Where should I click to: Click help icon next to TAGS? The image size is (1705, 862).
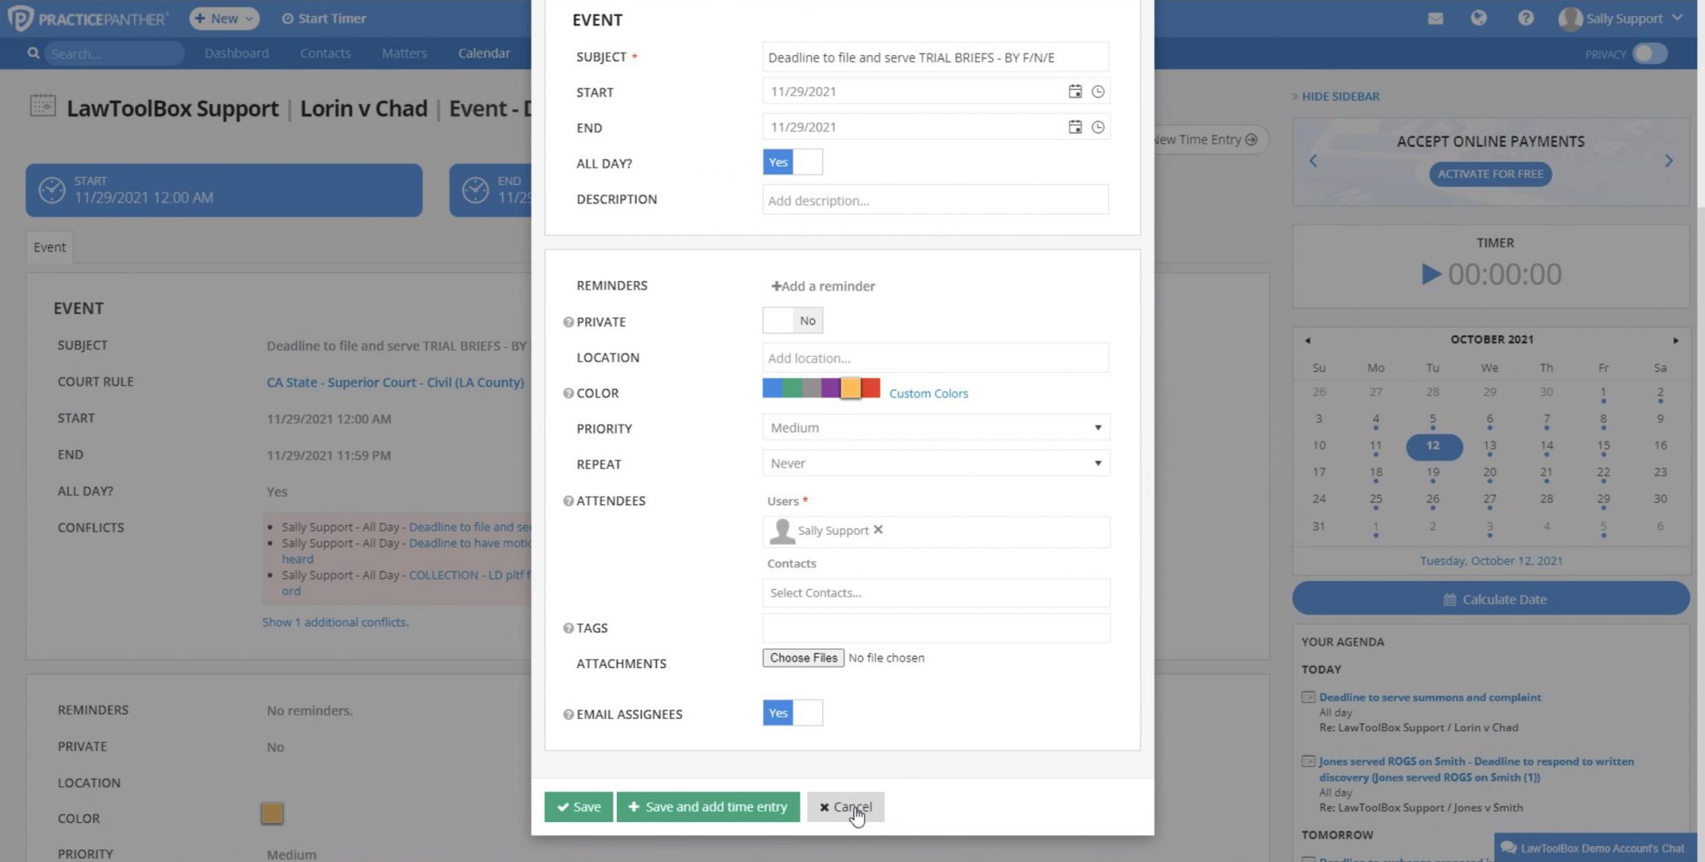568,628
